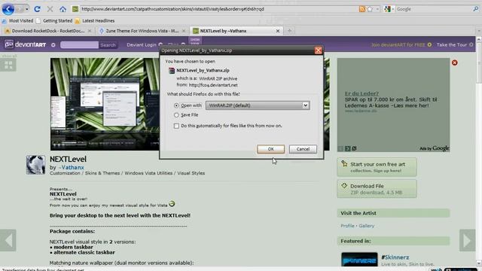Open the Customization category link
The width and height of the screenshot is (482, 271).
click(x=65, y=173)
